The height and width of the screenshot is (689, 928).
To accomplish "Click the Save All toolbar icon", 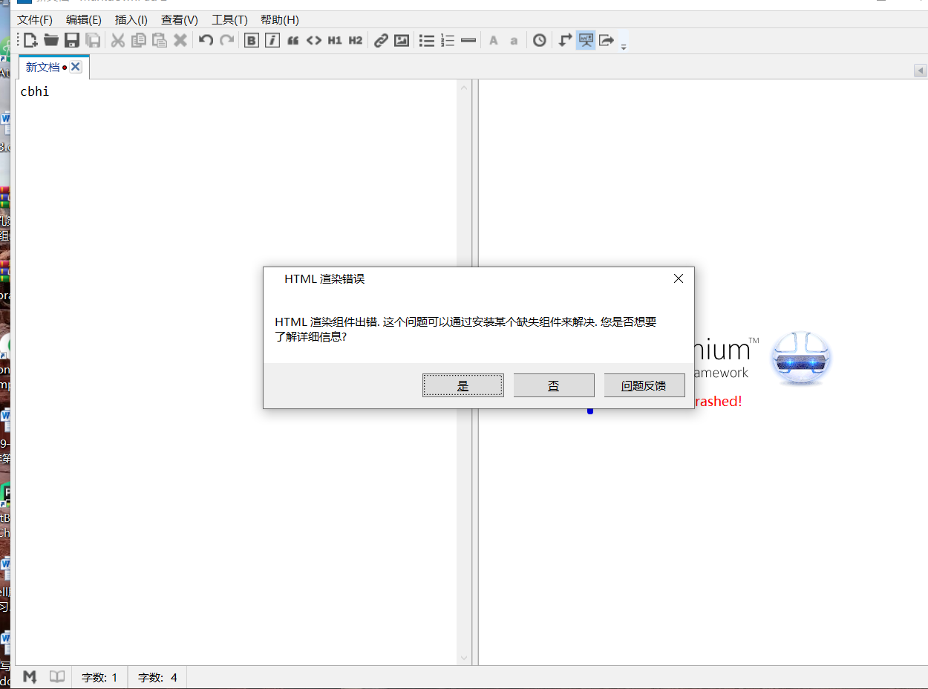I will coord(93,40).
